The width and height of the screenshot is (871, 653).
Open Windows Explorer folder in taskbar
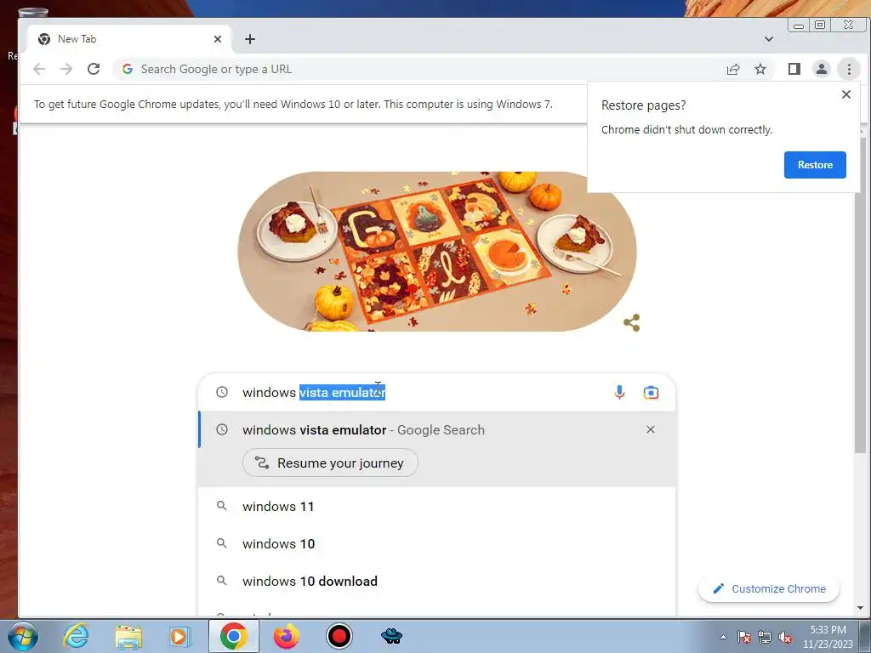pos(128,636)
